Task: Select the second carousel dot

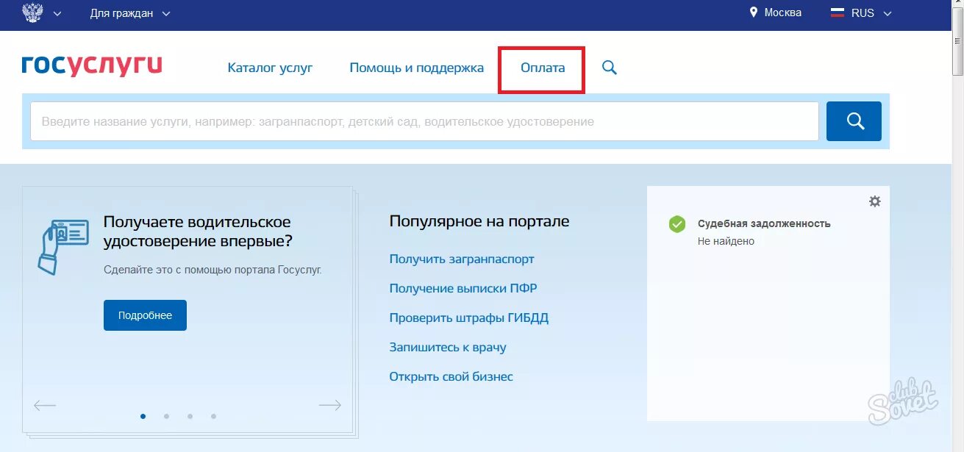Action: (x=166, y=416)
